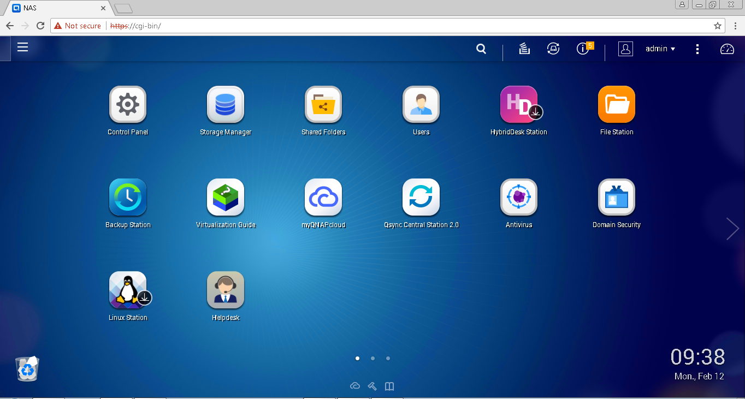Reload the page in the browser
Screen dimensions: 745x399
tap(40, 26)
